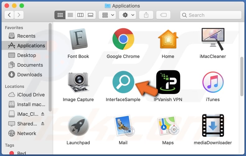
Task: Click the main file area scrollbar
Action: coord(242,77)
